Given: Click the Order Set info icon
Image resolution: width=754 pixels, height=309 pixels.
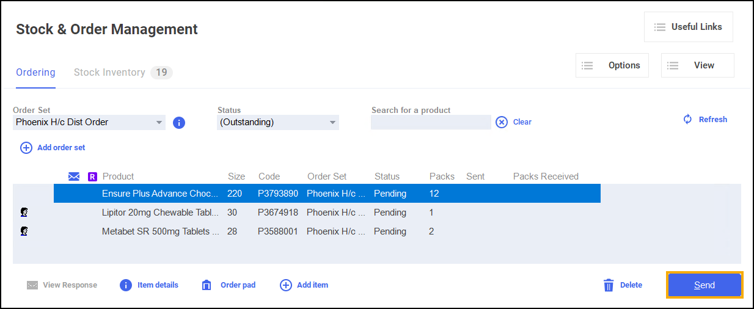Looking at the screenshot, I should pos(179,123).
